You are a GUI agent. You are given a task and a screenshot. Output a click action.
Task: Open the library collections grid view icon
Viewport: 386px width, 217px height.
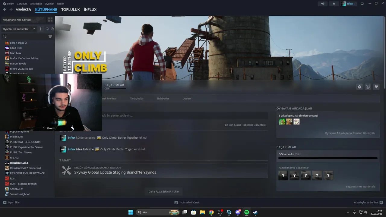[50, 20]
